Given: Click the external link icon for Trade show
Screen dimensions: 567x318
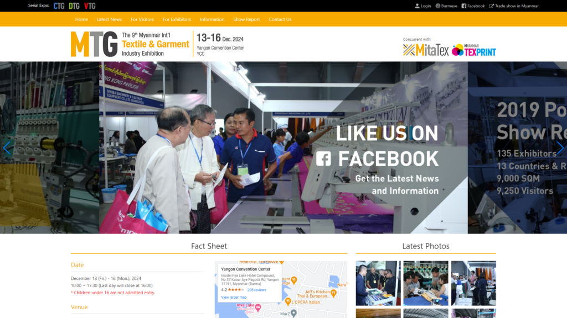Looking at the screenshot, I should pyautogui.click(x=492, y=6).
